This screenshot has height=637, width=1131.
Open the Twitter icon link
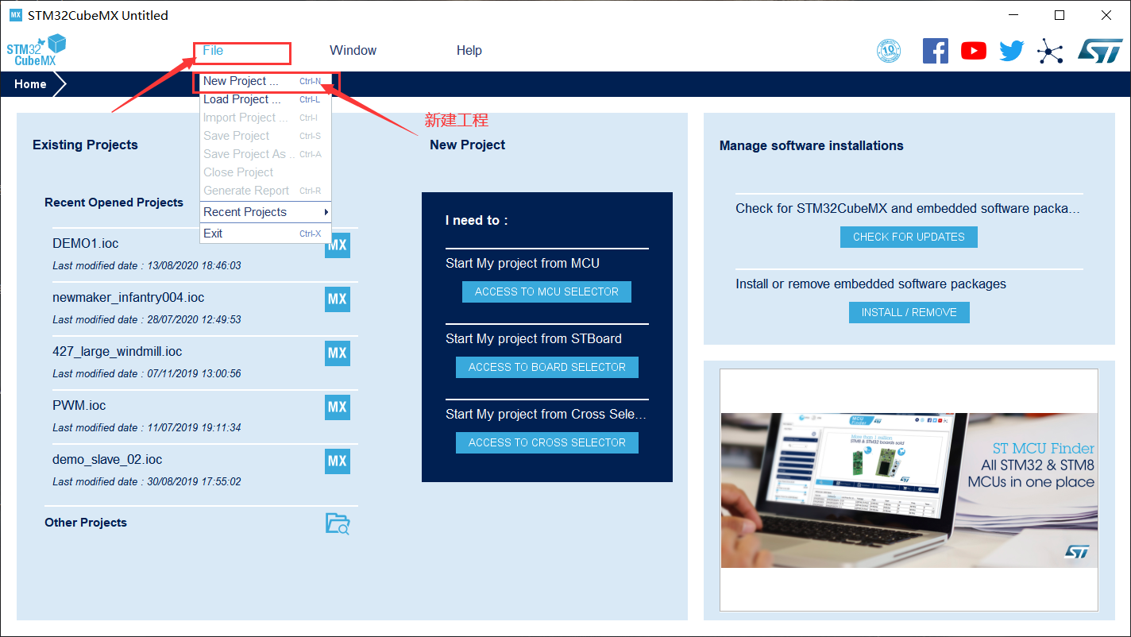pyautogui.click(x=1011, y=52)
